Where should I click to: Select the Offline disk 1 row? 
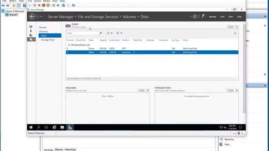pos(152,52)
